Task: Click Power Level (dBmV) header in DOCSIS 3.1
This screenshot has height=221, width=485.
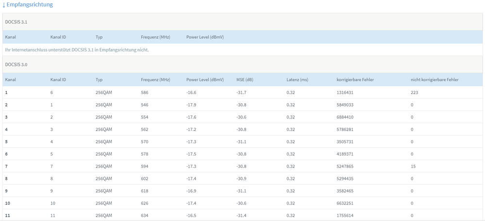Action: click(x=205, y=37)
